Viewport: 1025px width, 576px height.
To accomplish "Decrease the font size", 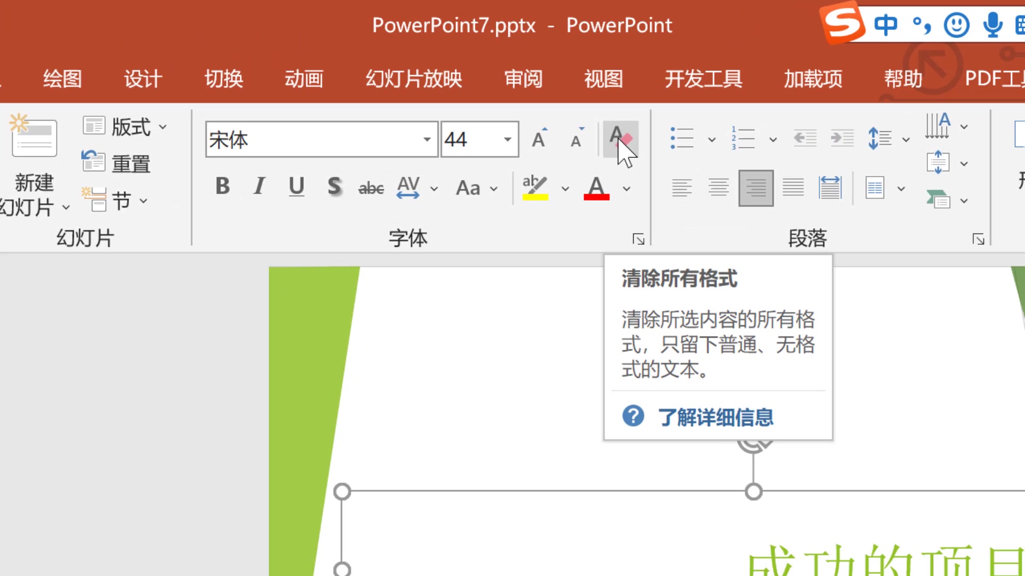I will pyautogui.click(x=575, y=140).
